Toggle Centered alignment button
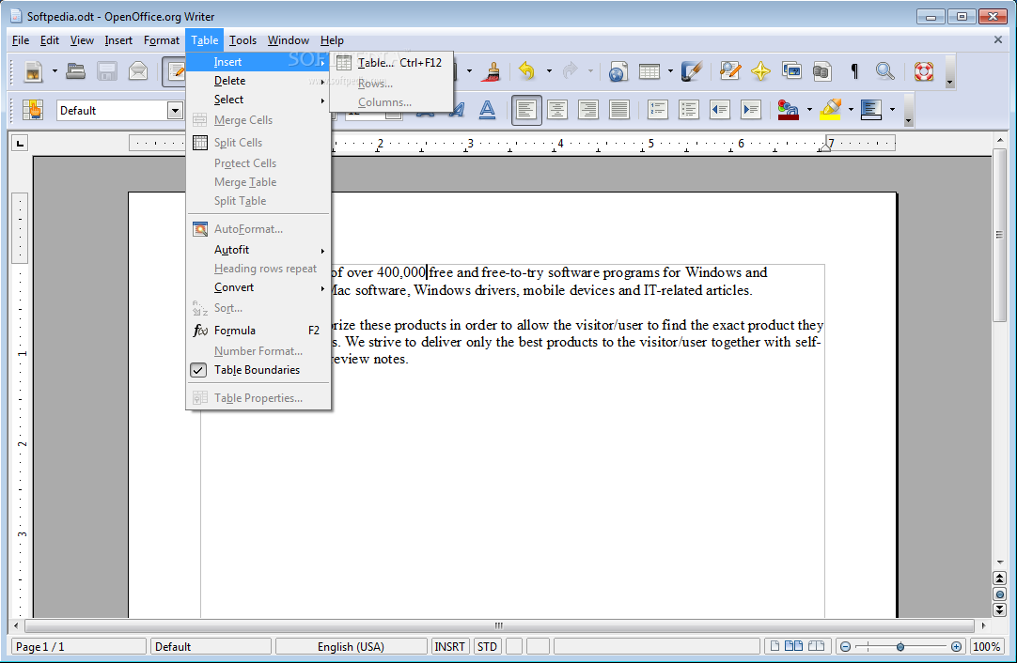 557,110
